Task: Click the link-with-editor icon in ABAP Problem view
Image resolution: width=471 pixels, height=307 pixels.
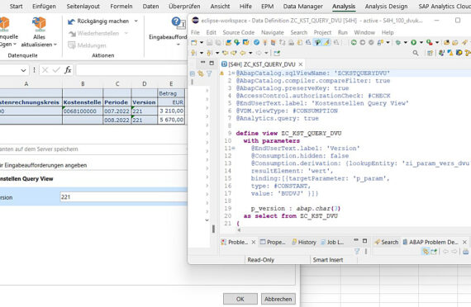Action: point(426,252)
